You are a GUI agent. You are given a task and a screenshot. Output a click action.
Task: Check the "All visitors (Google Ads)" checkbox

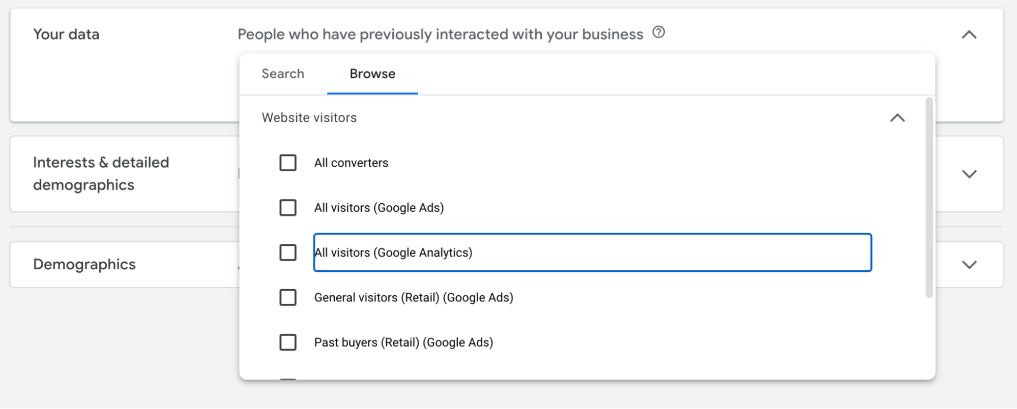[288, 207]
